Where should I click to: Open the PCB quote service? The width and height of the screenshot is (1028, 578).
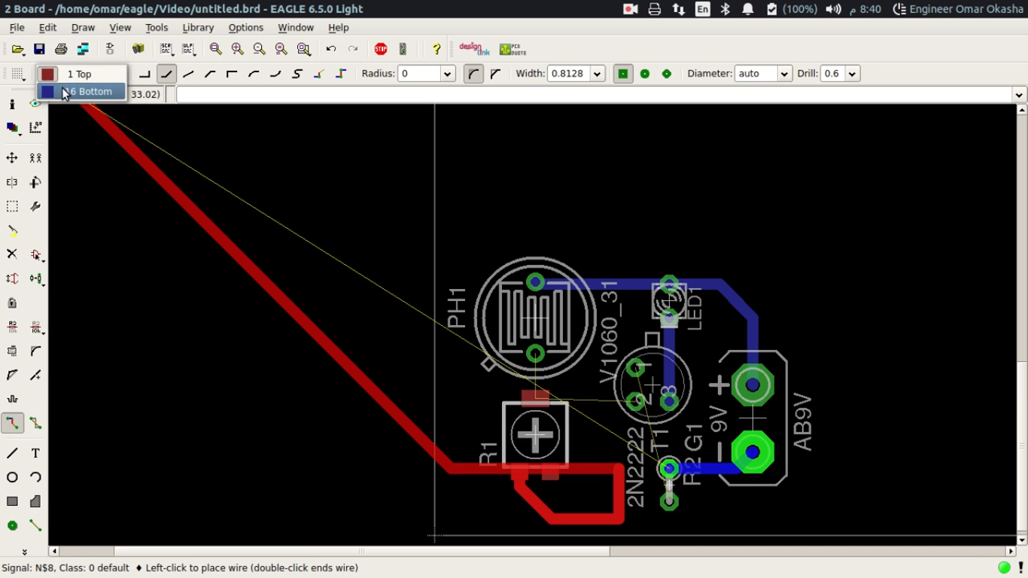coord(512,50)
